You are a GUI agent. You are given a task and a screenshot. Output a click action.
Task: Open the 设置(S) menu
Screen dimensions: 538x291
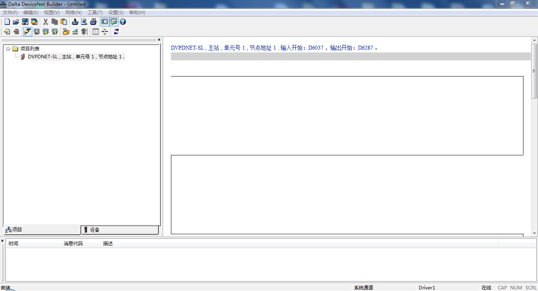116,13
